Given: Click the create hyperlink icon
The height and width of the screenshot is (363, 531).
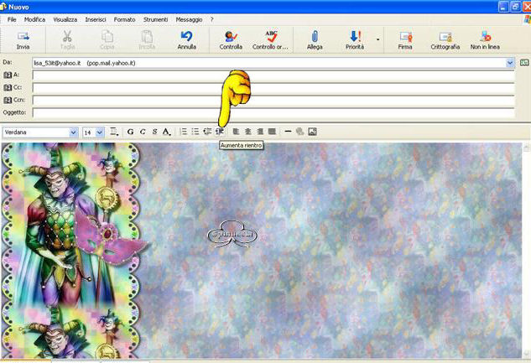Looking at the screenshot, I should tap(299, 132).
